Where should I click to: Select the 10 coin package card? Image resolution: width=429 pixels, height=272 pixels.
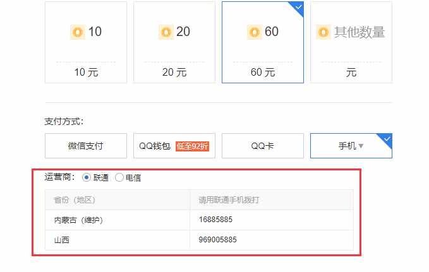tap(86, 42)
